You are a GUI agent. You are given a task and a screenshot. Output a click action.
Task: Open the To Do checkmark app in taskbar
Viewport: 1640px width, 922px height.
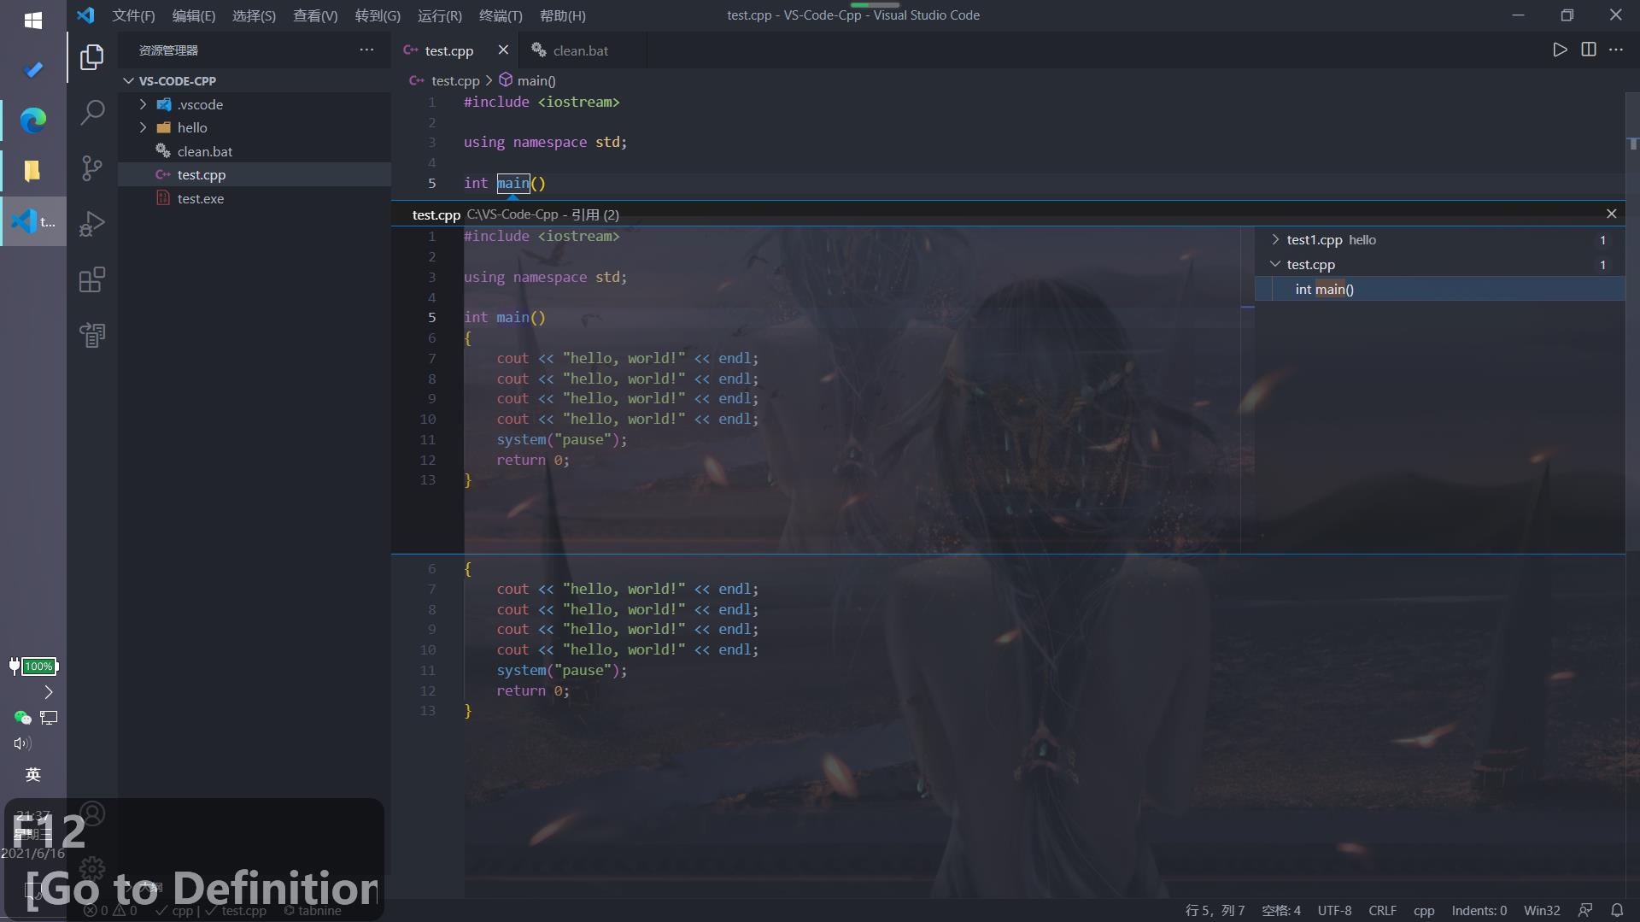point(33,70)
